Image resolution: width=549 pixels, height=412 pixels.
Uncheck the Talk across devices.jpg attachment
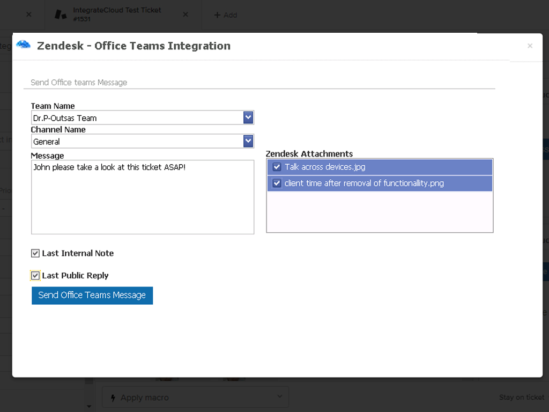tap(276, 167)
